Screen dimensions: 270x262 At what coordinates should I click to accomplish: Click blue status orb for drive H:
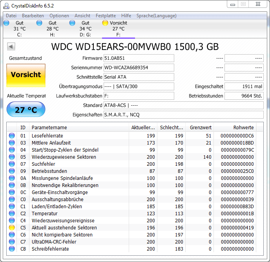(x=39, y=23)
